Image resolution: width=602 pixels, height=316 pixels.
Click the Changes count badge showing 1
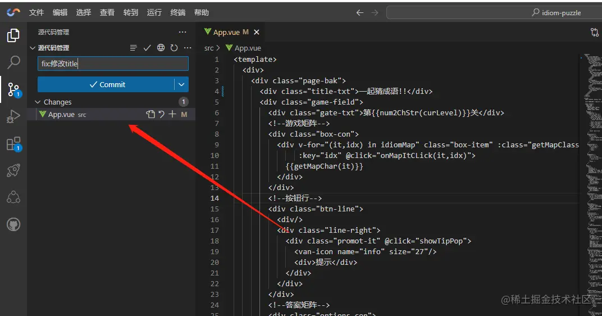184,102
